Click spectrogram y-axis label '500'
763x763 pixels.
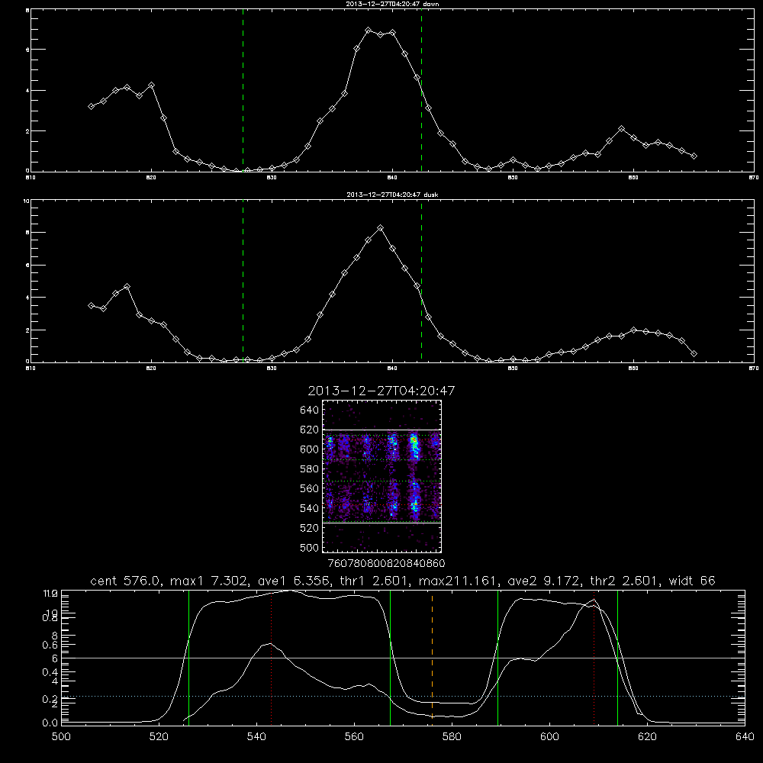pos(310,547)
